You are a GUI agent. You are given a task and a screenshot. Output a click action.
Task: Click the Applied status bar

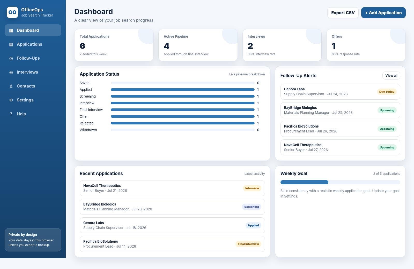[x=182, y=90]
